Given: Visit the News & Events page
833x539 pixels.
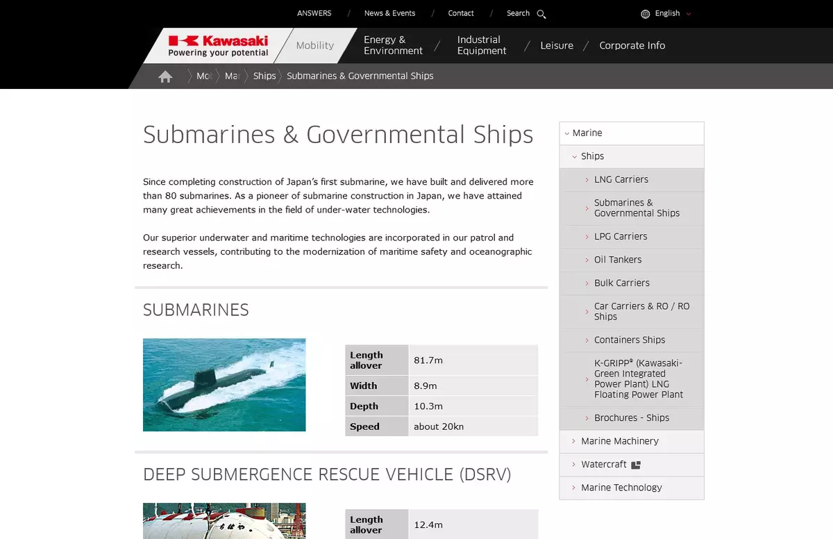Looking at the screenshot, I should [389, 14].
